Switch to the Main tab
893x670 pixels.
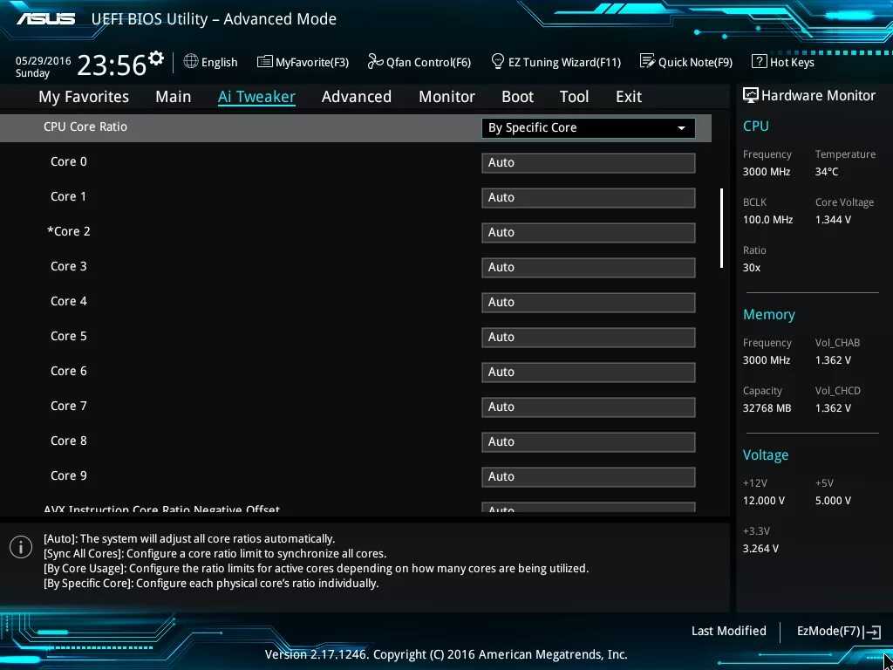tap(174, 96)
